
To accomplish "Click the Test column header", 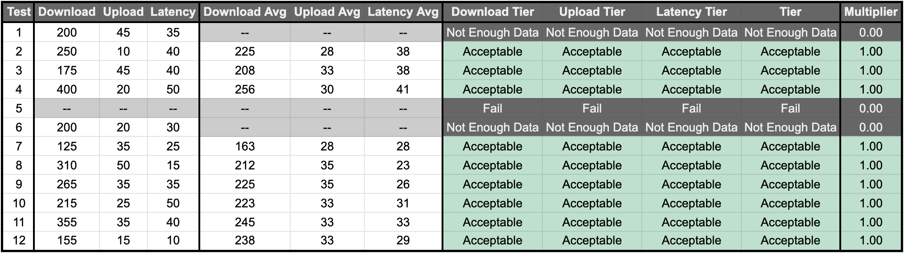I will point(19,12).
